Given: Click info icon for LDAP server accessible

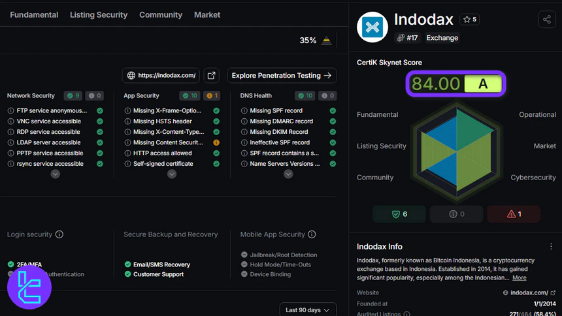Looking at the screenshot, I should click(10, 142).
